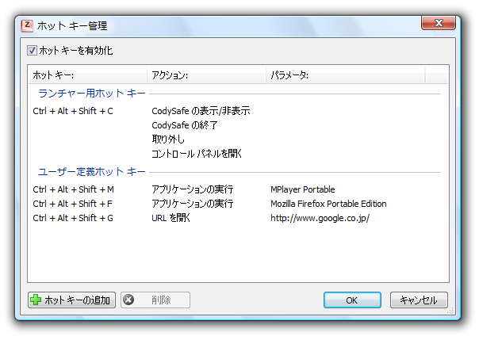Viewport: 479px width, 340px height.
Task: Select the ユーザー定義ホット キー group heading
Action: [92, 172]
